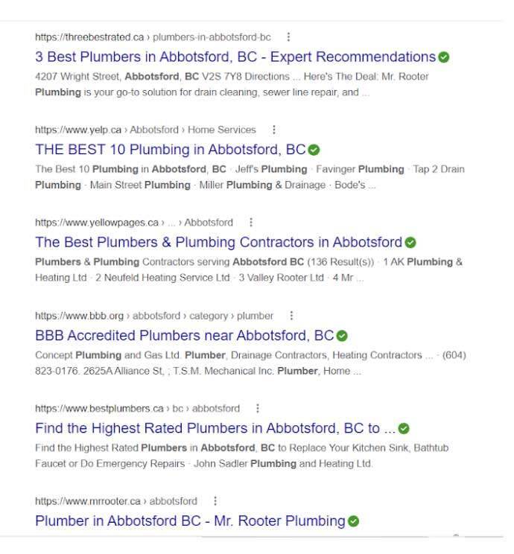
Task: Open three-dot menu for bbb.org result
Action: (x=291, y=316)
